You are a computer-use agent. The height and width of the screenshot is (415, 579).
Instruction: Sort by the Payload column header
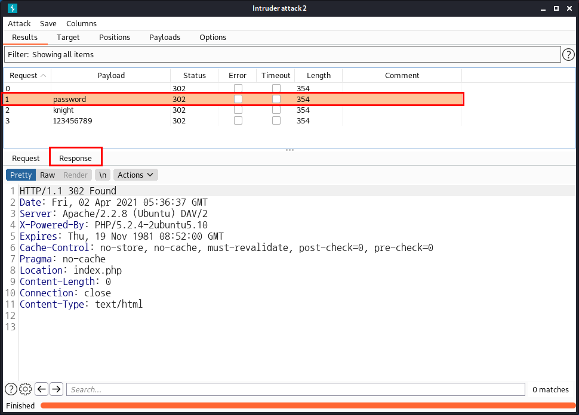coord(111,75)
